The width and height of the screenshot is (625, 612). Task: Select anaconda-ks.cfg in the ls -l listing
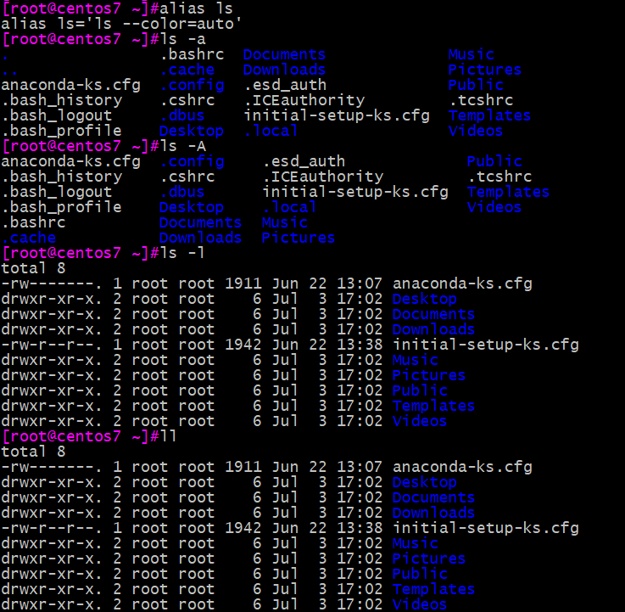pos(462,284)
